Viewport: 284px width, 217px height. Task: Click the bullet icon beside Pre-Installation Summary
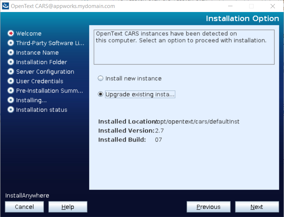click(11, 91)
